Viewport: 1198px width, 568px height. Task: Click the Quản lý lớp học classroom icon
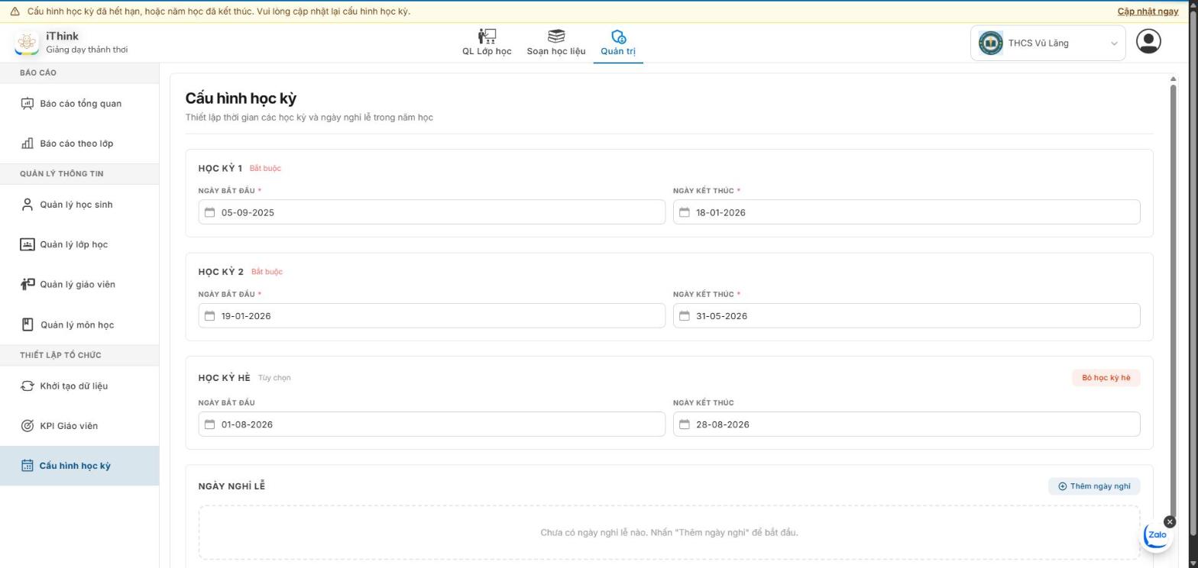click(x=28, y=244)
